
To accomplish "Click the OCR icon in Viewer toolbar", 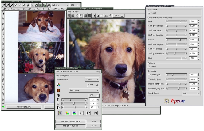I will (x=73, y=16).
